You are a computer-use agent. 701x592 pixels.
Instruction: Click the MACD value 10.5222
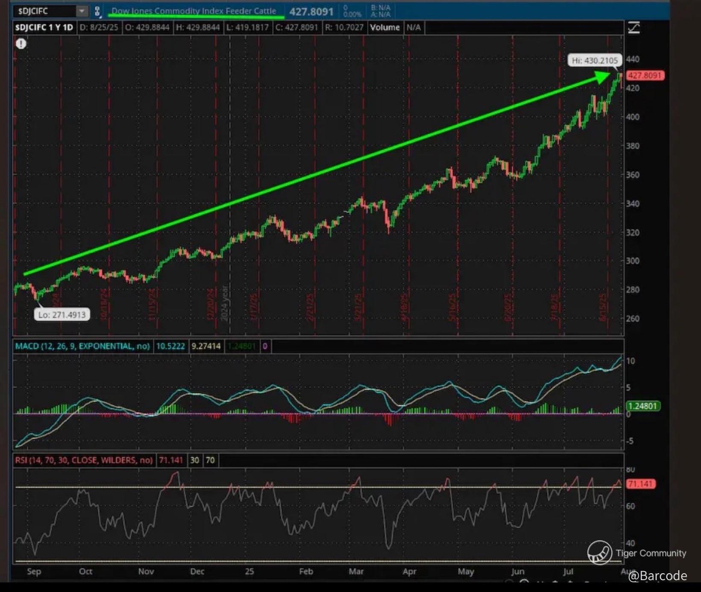coord(170,346)
